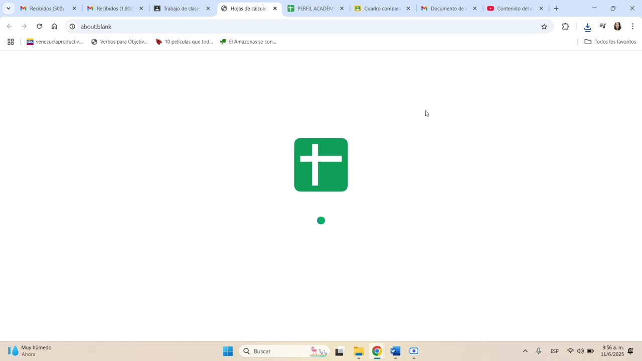Check the battery status icon

(x=591, y=351)
